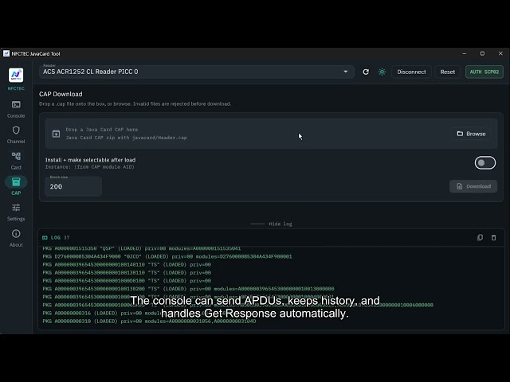Image resolution: width=510 pixels, height=382 pixels.
Task: Click the Disconnect button
Action: point(411,72)
